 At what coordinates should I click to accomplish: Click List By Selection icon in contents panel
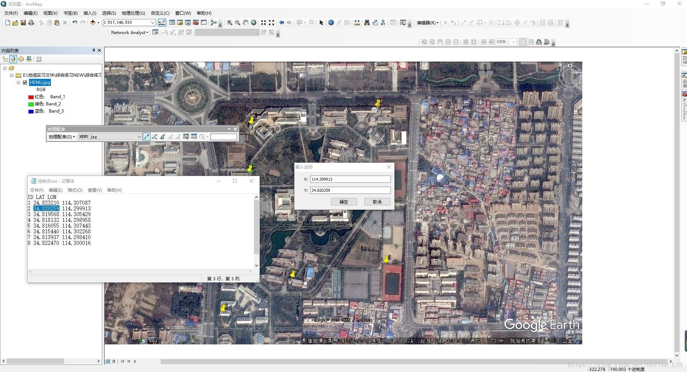click(29, 59)
